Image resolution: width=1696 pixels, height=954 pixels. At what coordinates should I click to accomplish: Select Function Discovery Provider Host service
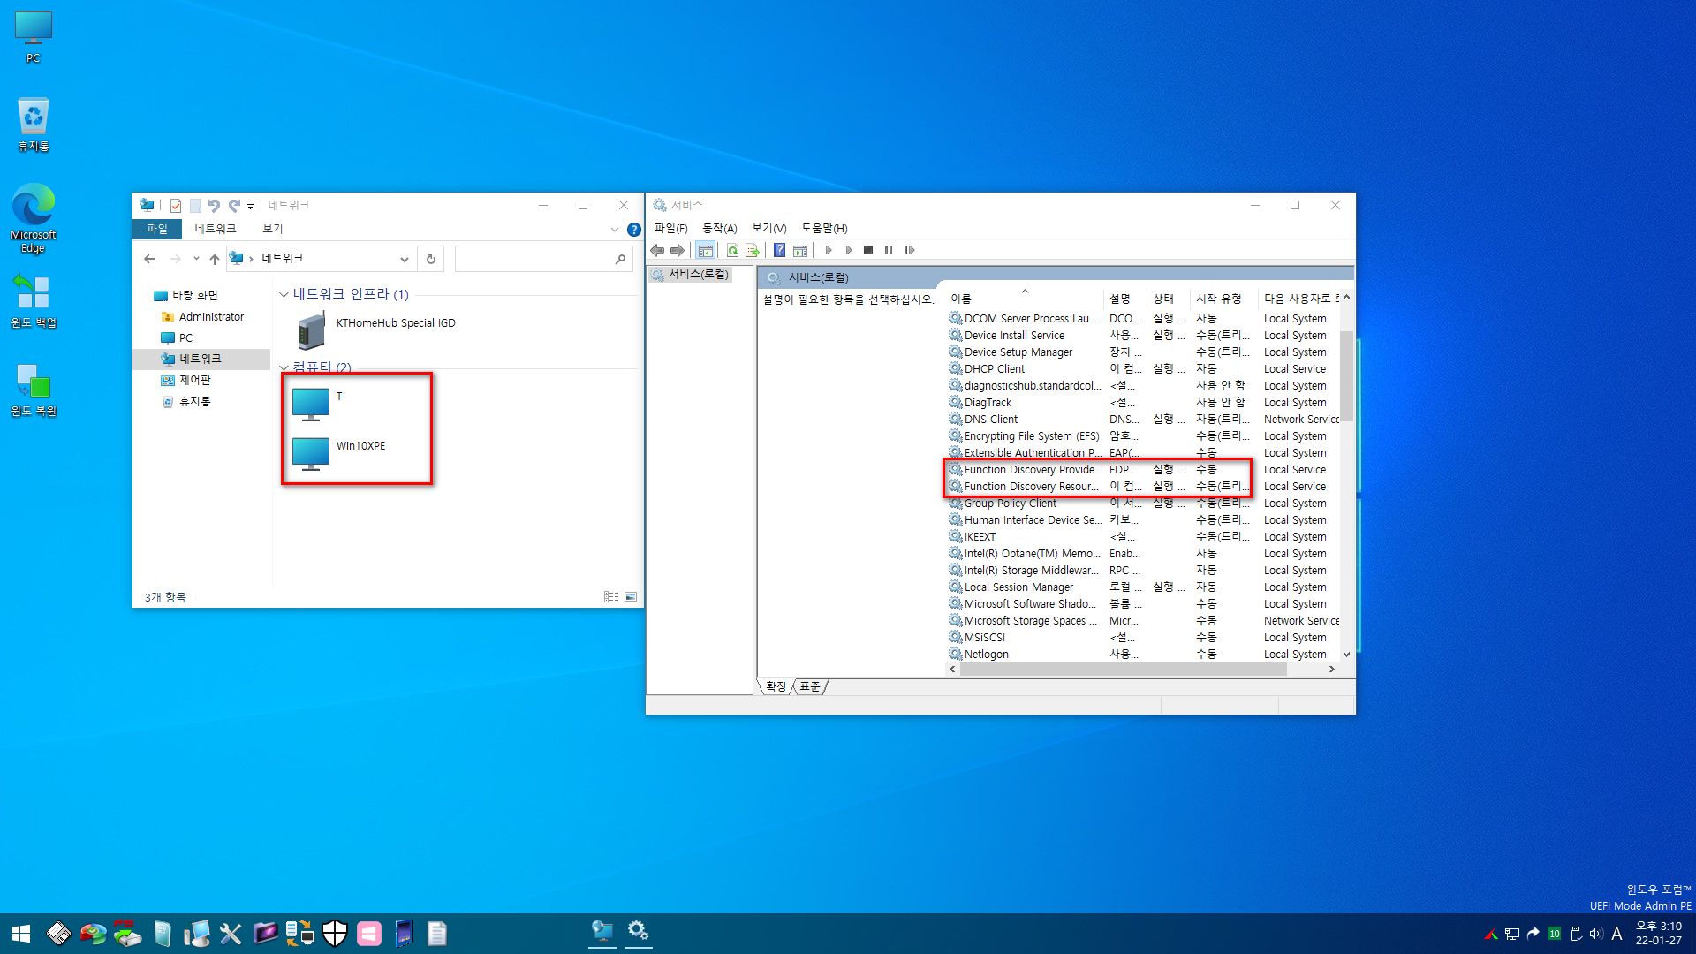point(1143,470)
